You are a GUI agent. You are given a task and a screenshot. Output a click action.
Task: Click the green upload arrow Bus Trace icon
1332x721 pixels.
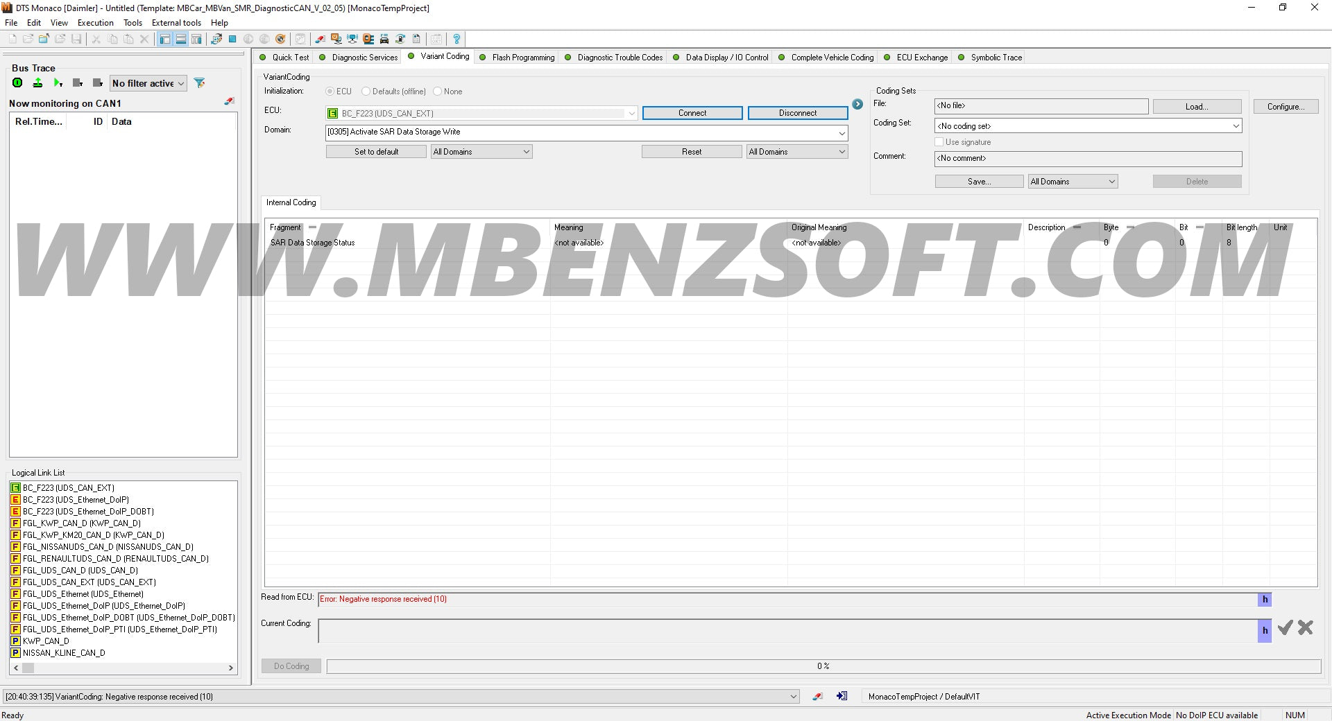37,82
